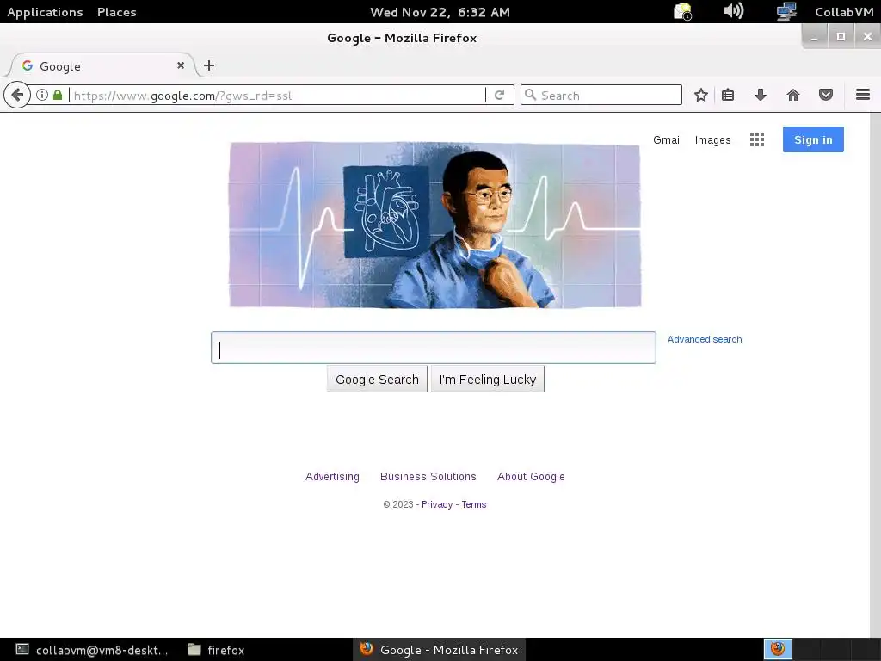Reload the current page

500,95
